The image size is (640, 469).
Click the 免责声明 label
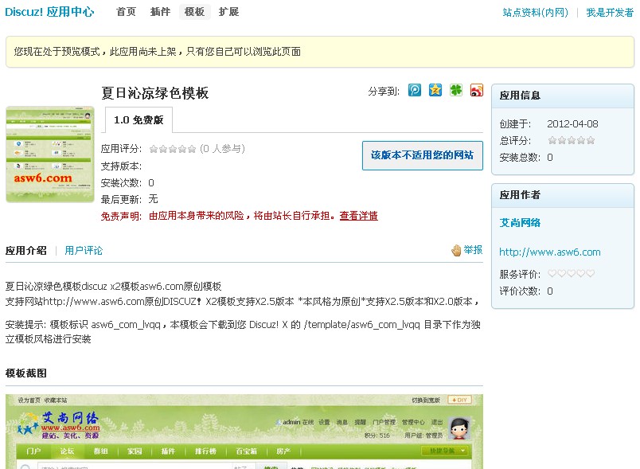click(x=121, y=217)
